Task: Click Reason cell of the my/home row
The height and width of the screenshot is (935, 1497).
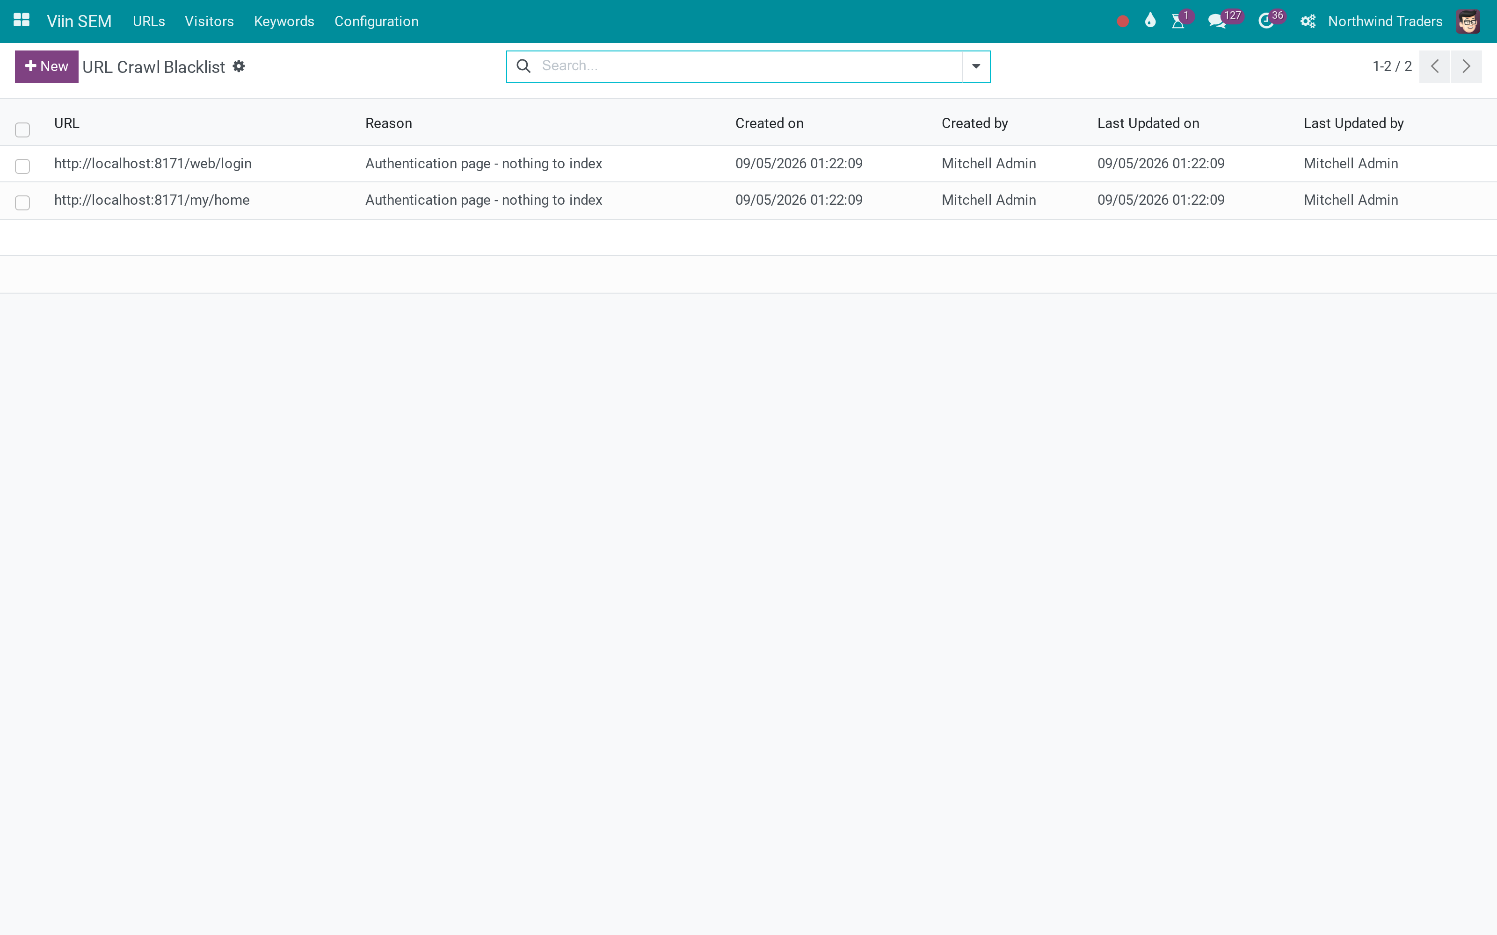Action: pyautogui.click(x=484, y=200)
